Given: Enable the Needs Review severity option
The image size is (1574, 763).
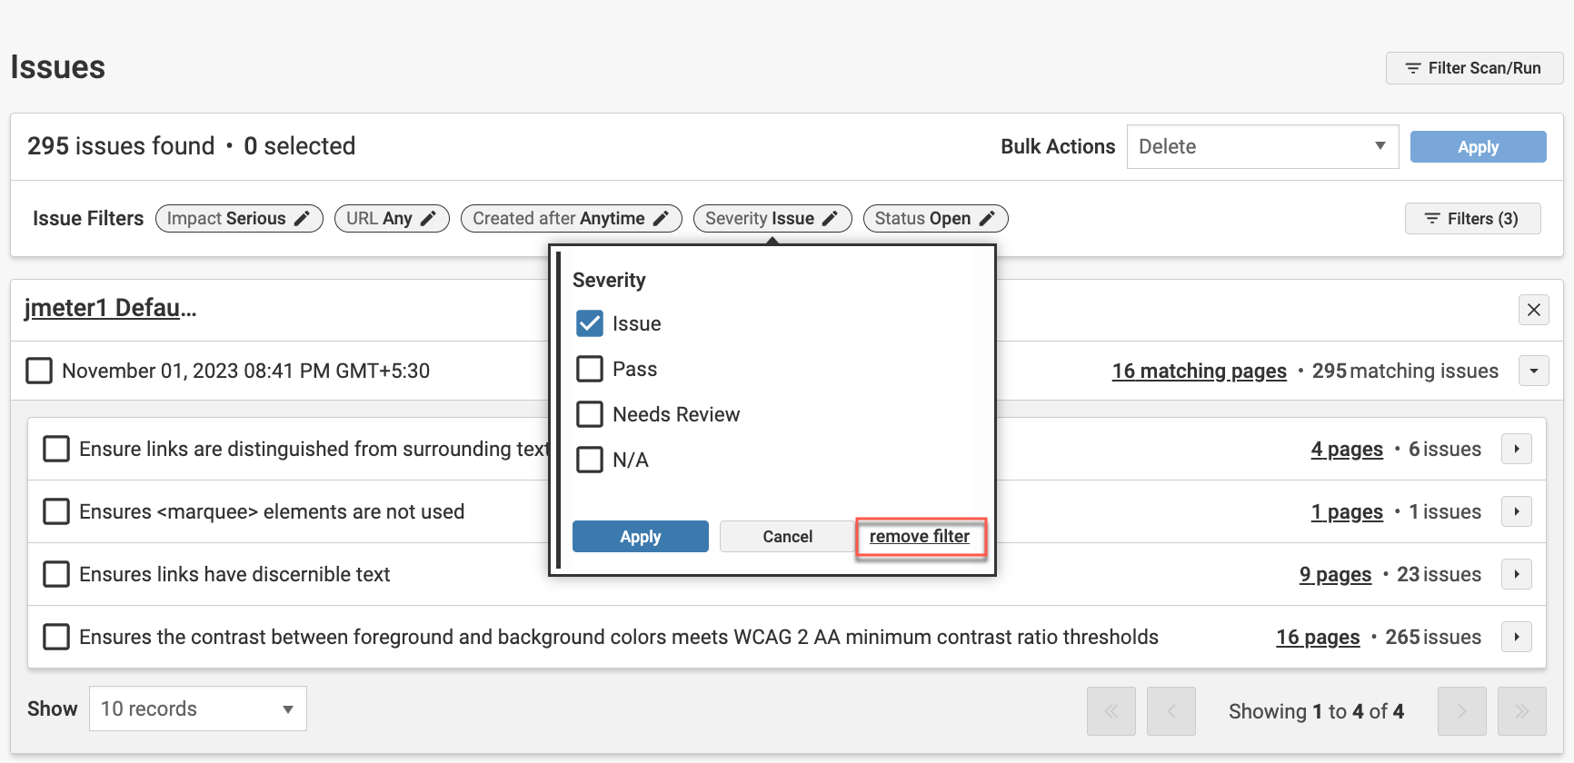Looking at the screenshot, I should [590, 414].
